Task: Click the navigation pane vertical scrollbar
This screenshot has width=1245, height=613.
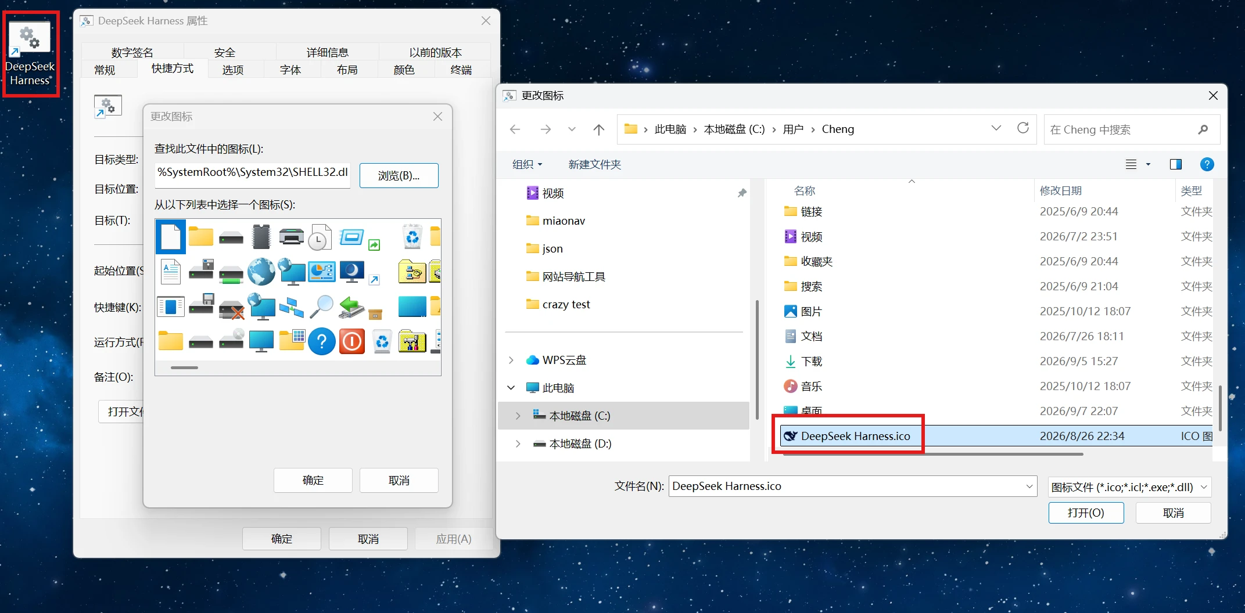Action: pyautogui.click(x=757, y=360)
